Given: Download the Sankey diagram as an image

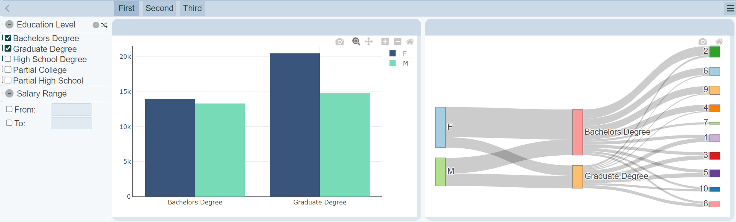Looking at the screenshot, I should pyautogui.click(x=702, y=42).
